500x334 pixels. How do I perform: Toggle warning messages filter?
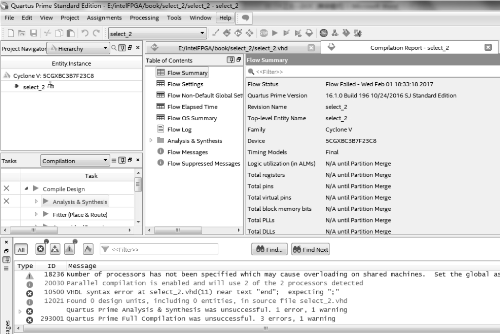pos(69,249)
